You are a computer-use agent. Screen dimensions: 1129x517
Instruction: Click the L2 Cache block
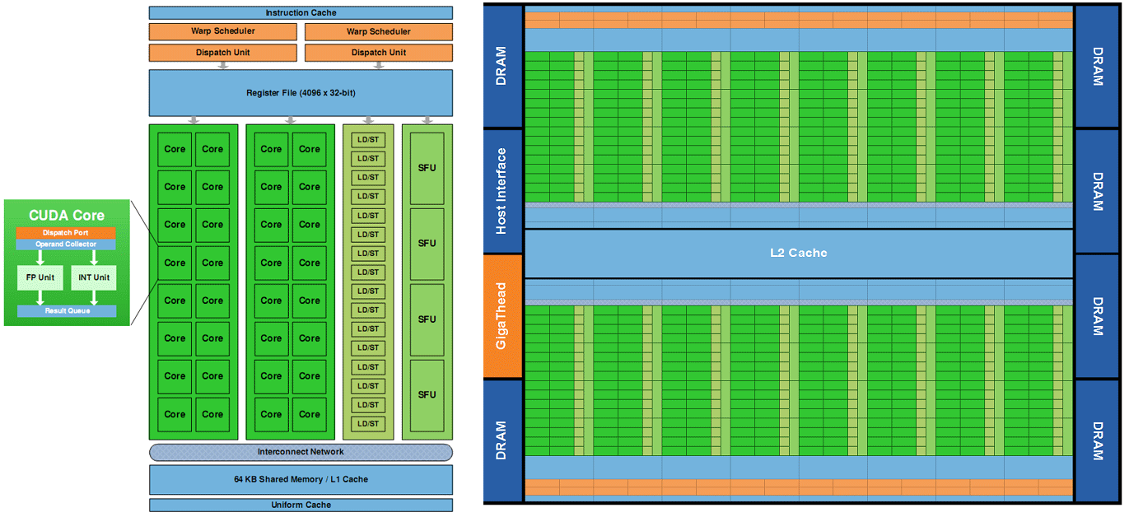pyautogui.click(x=798, y=253)
